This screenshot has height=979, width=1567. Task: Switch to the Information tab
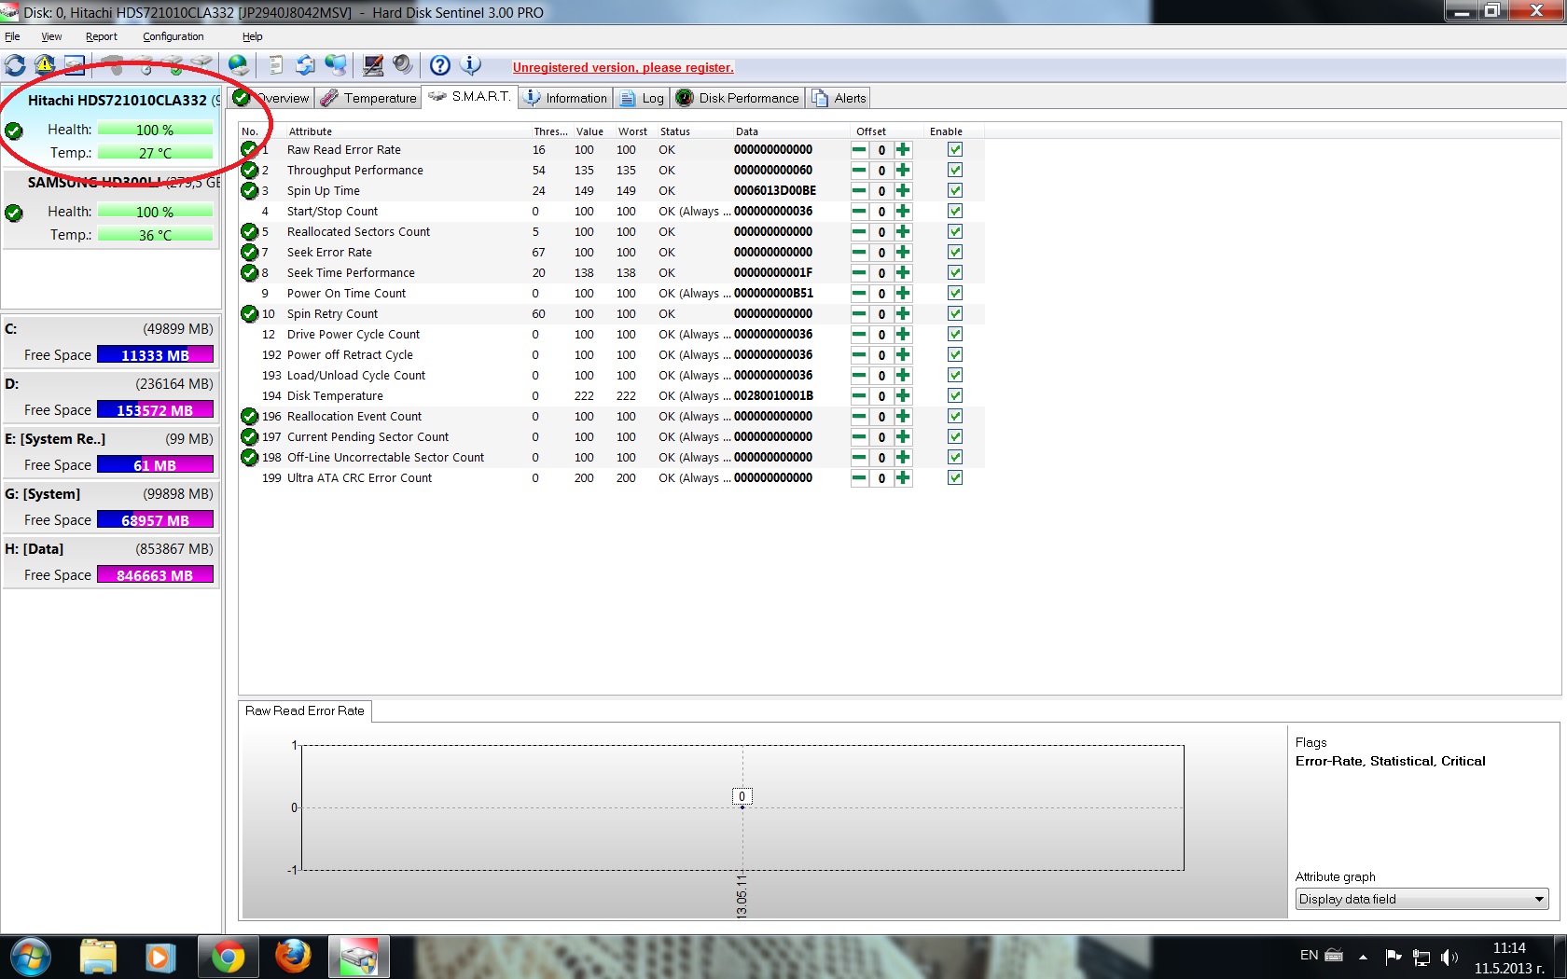(566, 98)
